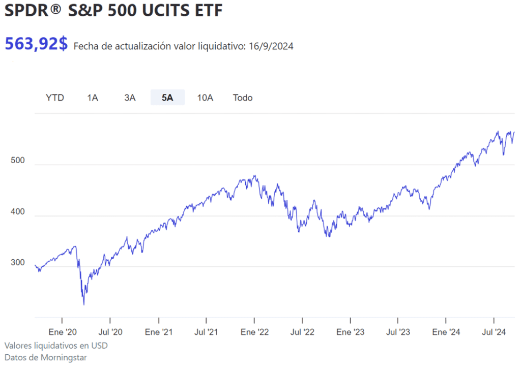Click the valuation update date text

click(x=184, y=46)
